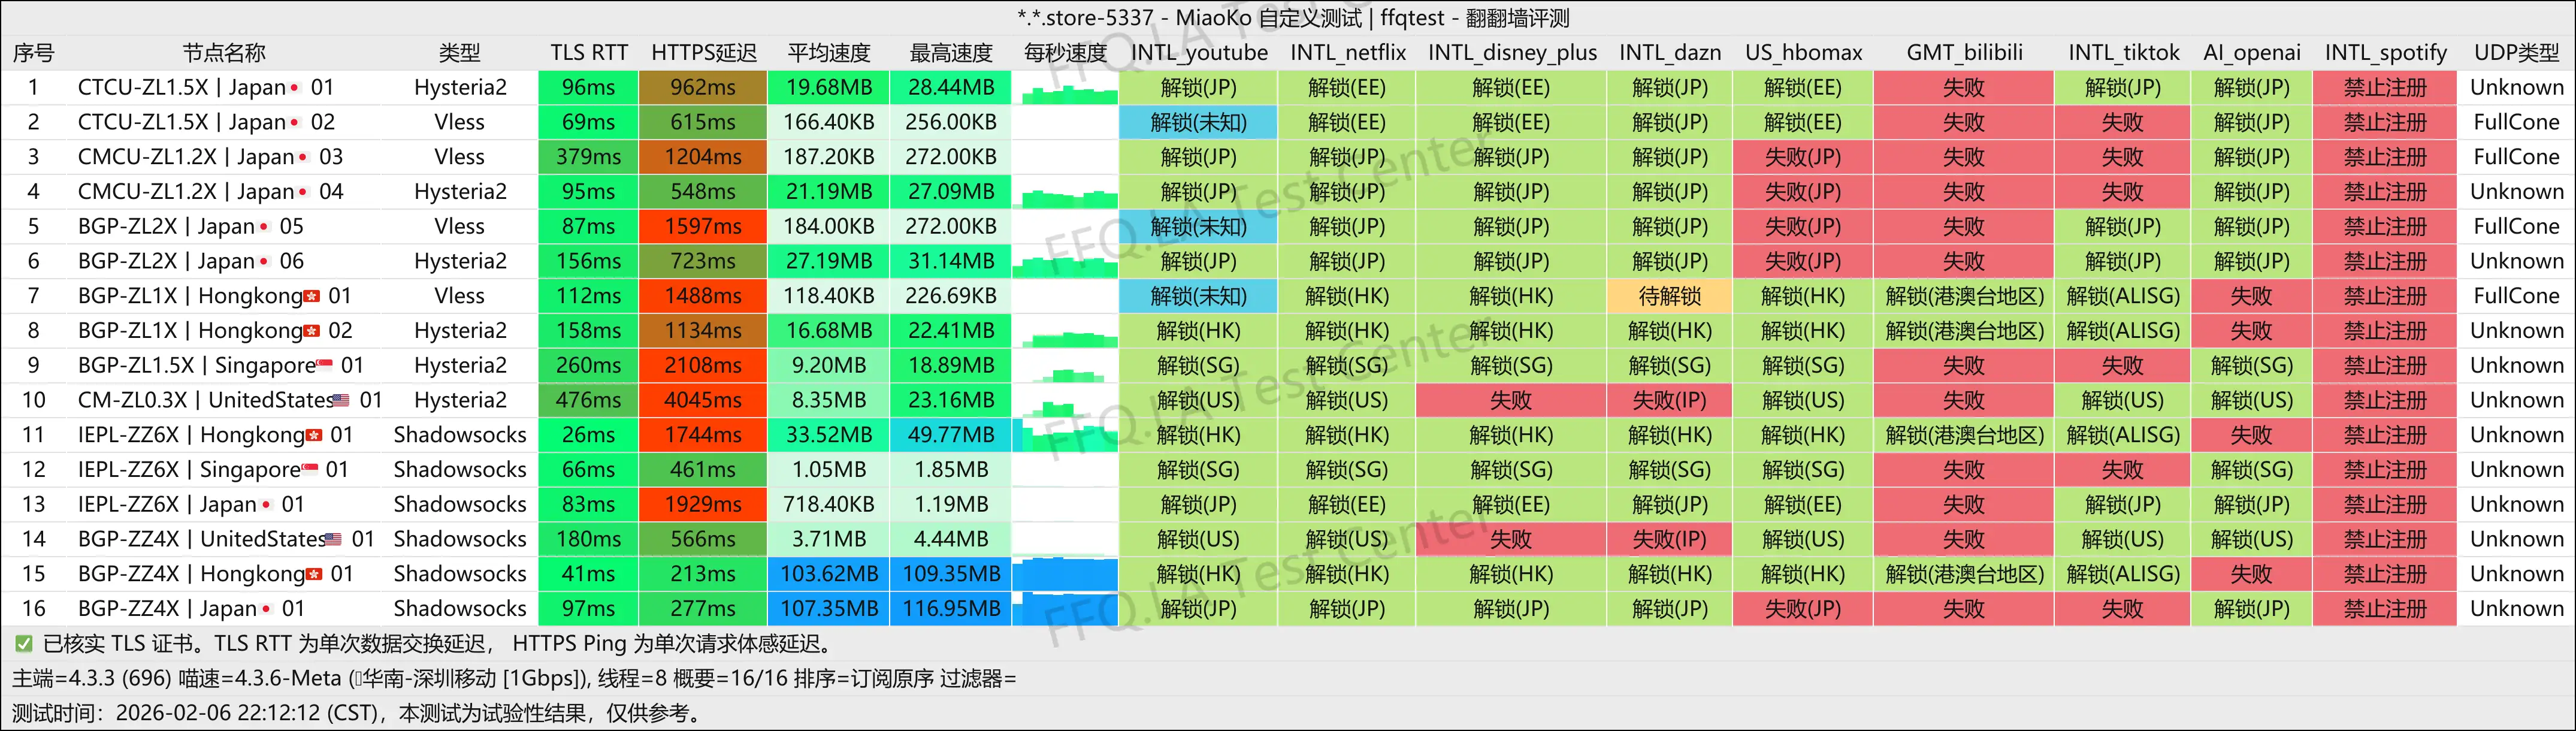Click the orange 待解锁 status cell under INTL_dazn
The image size is (2576, 731).
point(1670,296)
